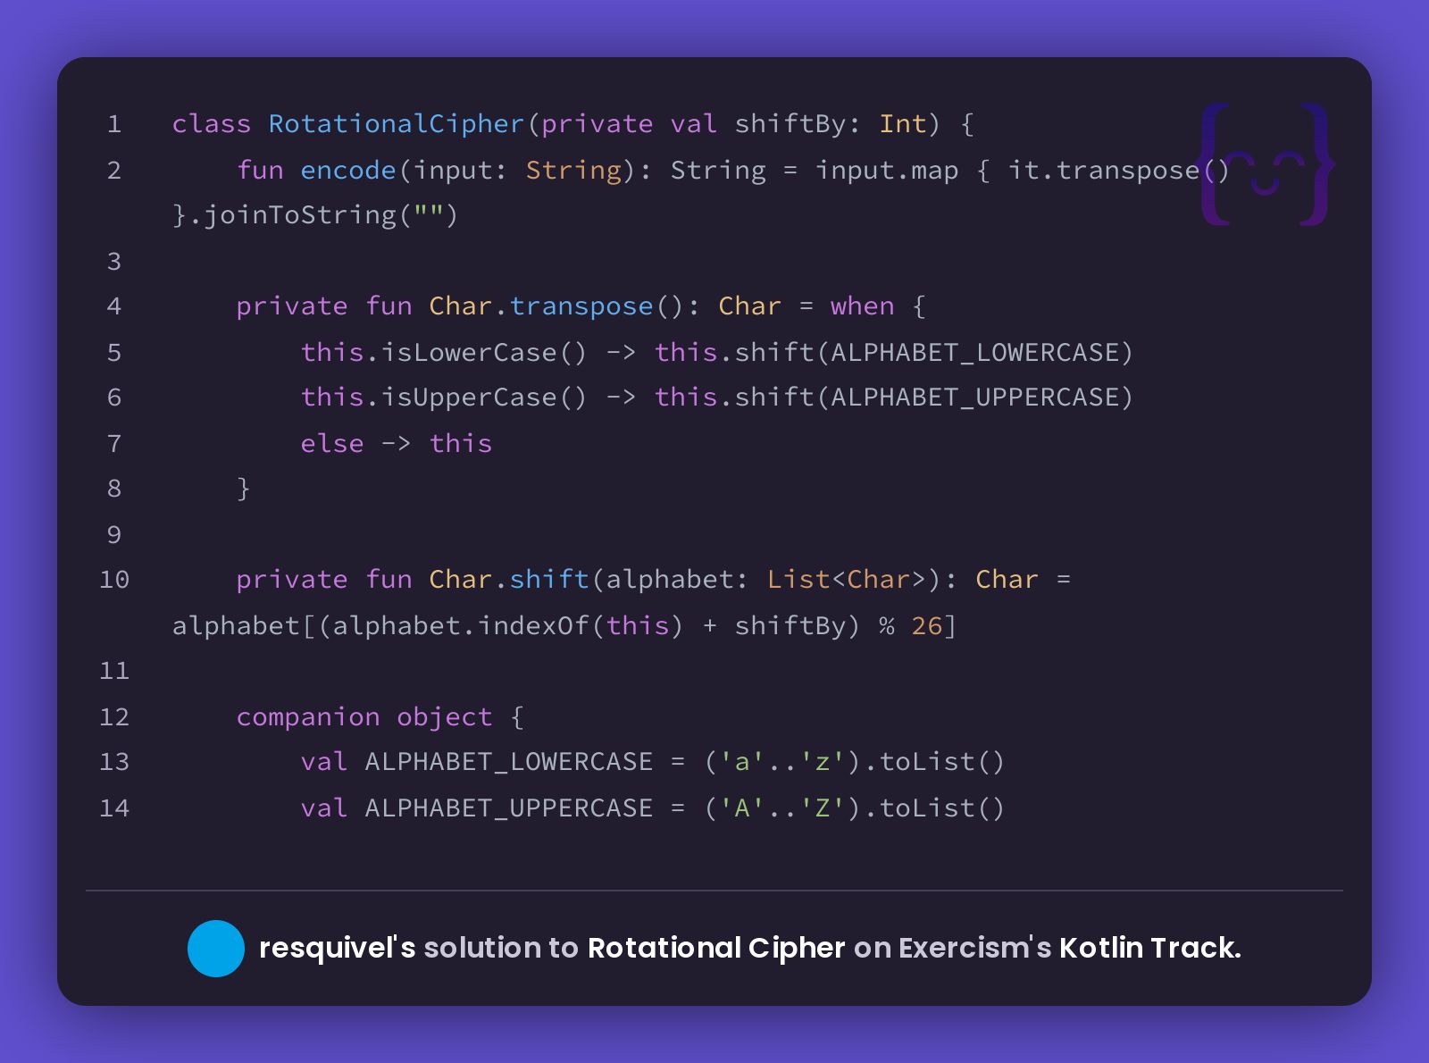Click 'else -> this' on line 7
The height and width of the screenshot is (1063, 1429).
[x=397, y=443]
